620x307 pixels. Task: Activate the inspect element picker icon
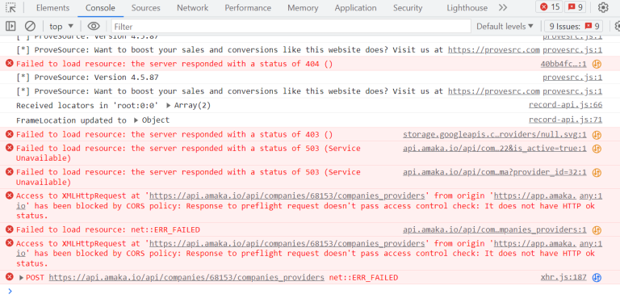pos(10,7)
